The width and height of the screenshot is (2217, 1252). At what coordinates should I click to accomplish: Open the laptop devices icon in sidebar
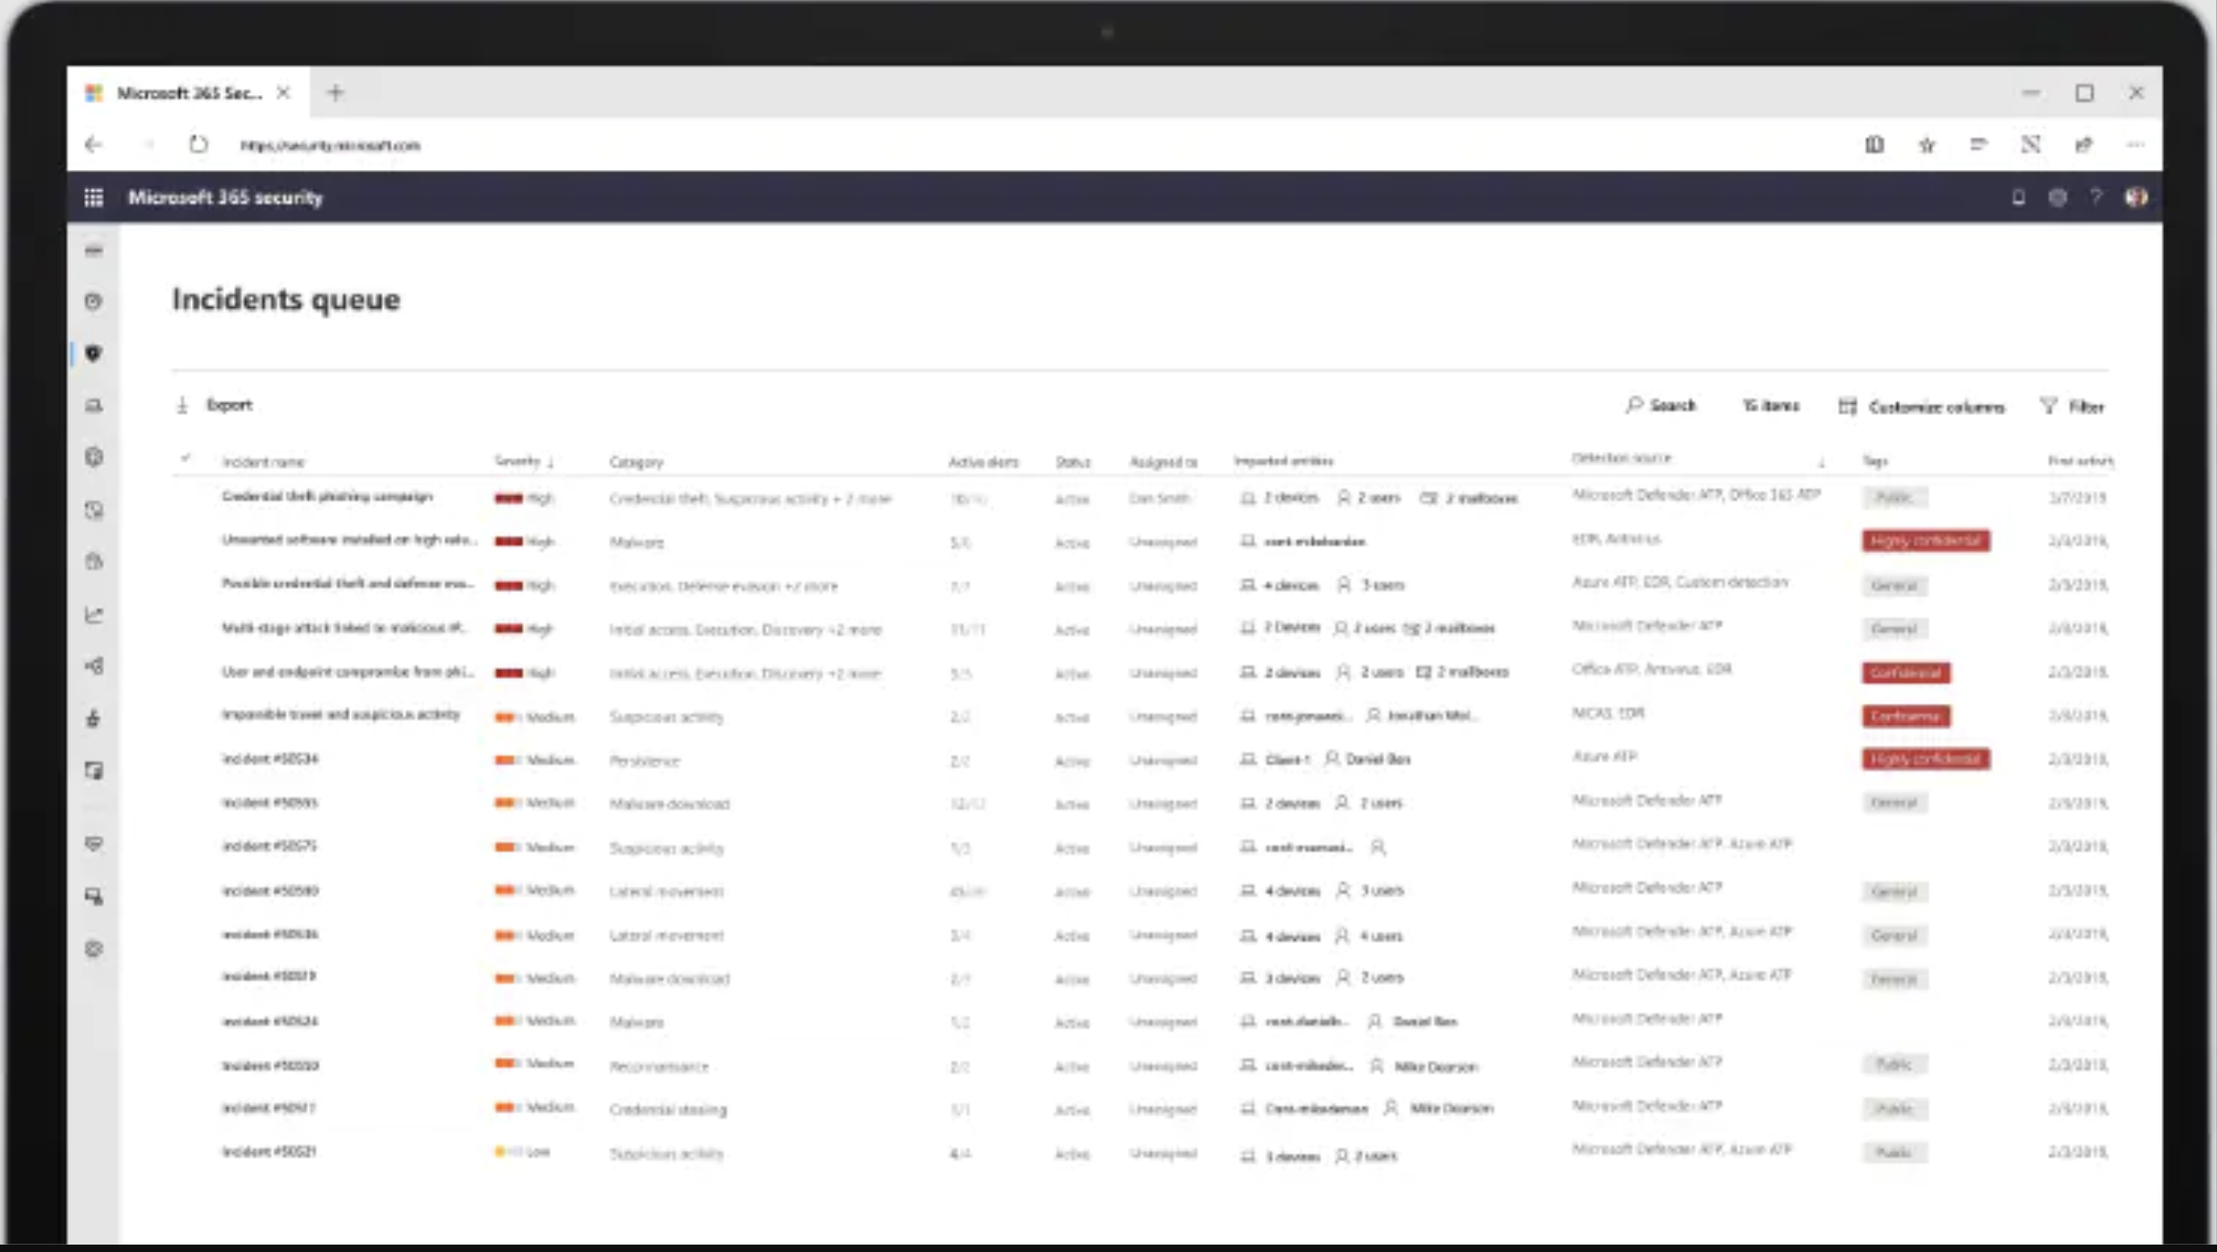[93, 406]
